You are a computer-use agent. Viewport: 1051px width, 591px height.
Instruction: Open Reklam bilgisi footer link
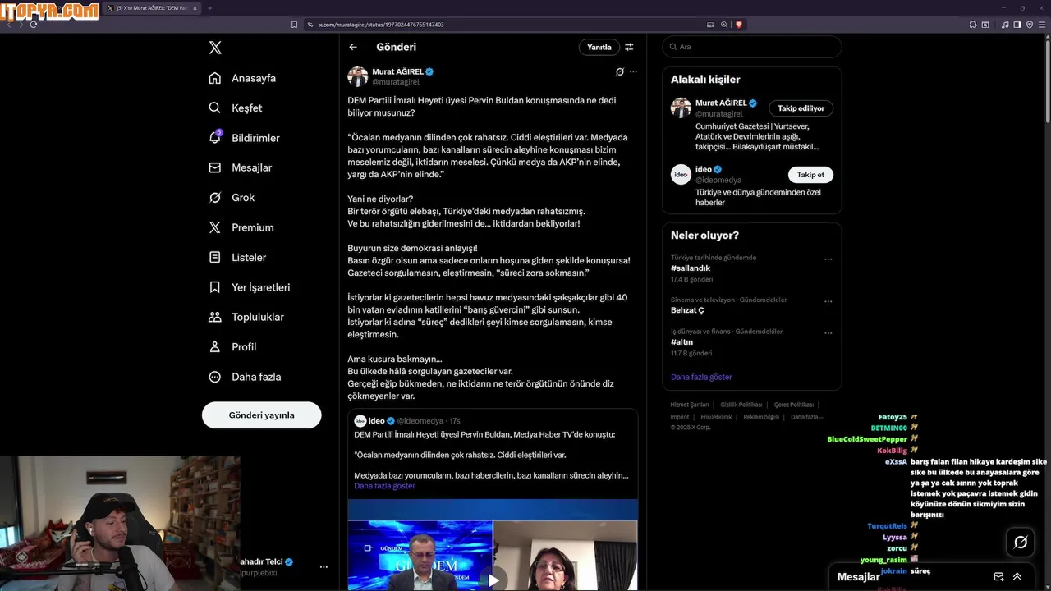[x=761, y=417]
